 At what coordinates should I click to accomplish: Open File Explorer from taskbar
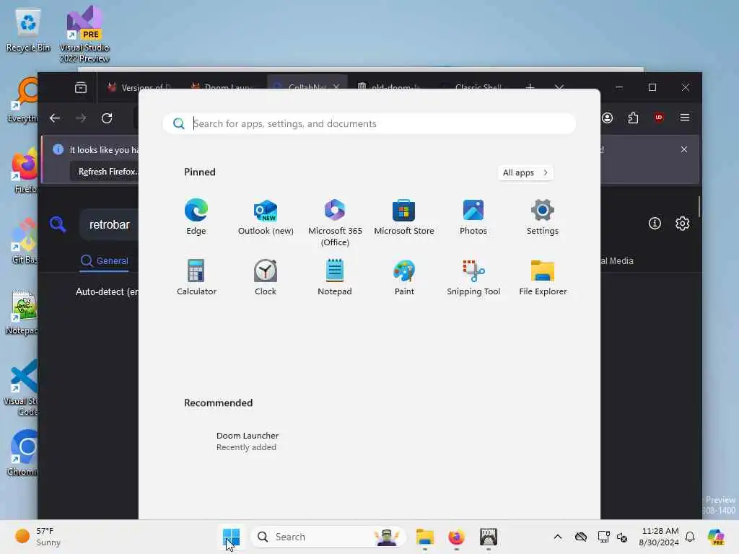tap(424, 537)
